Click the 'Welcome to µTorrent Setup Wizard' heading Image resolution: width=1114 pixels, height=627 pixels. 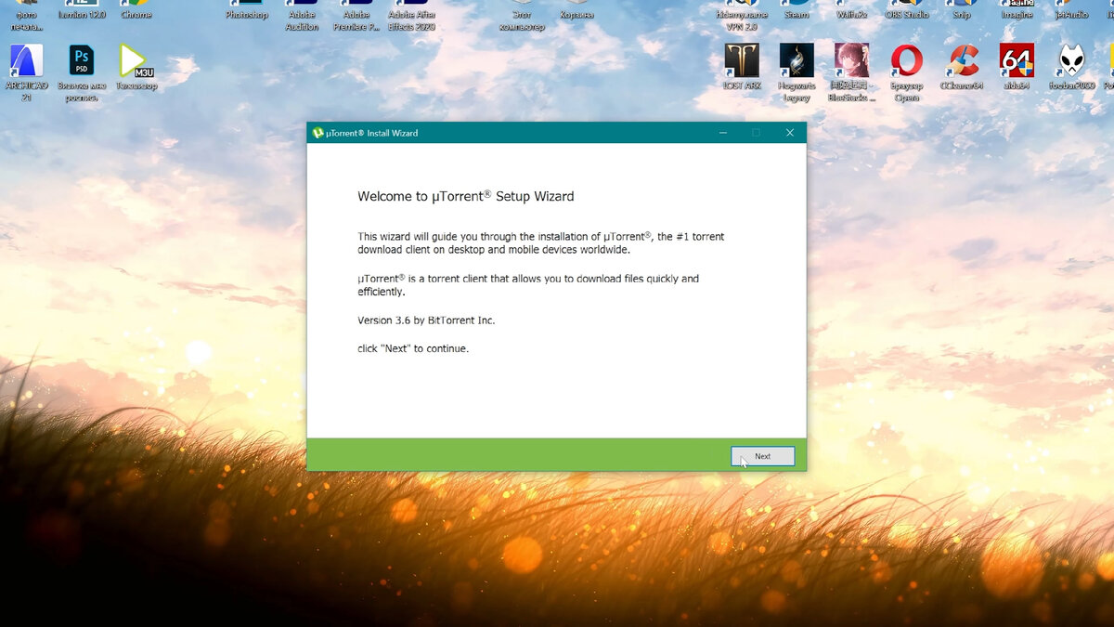[466, 196]
